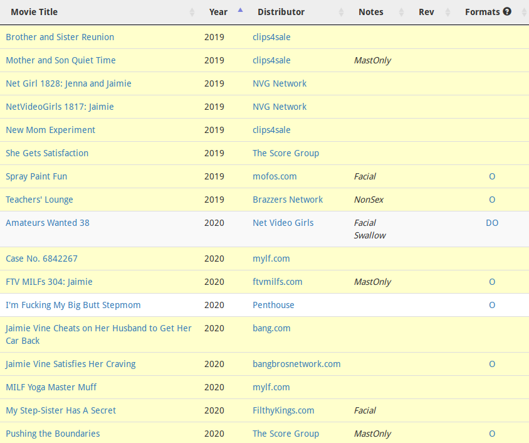Click the O format in bangbrosnetwork.com row

[x=492, y=365]
